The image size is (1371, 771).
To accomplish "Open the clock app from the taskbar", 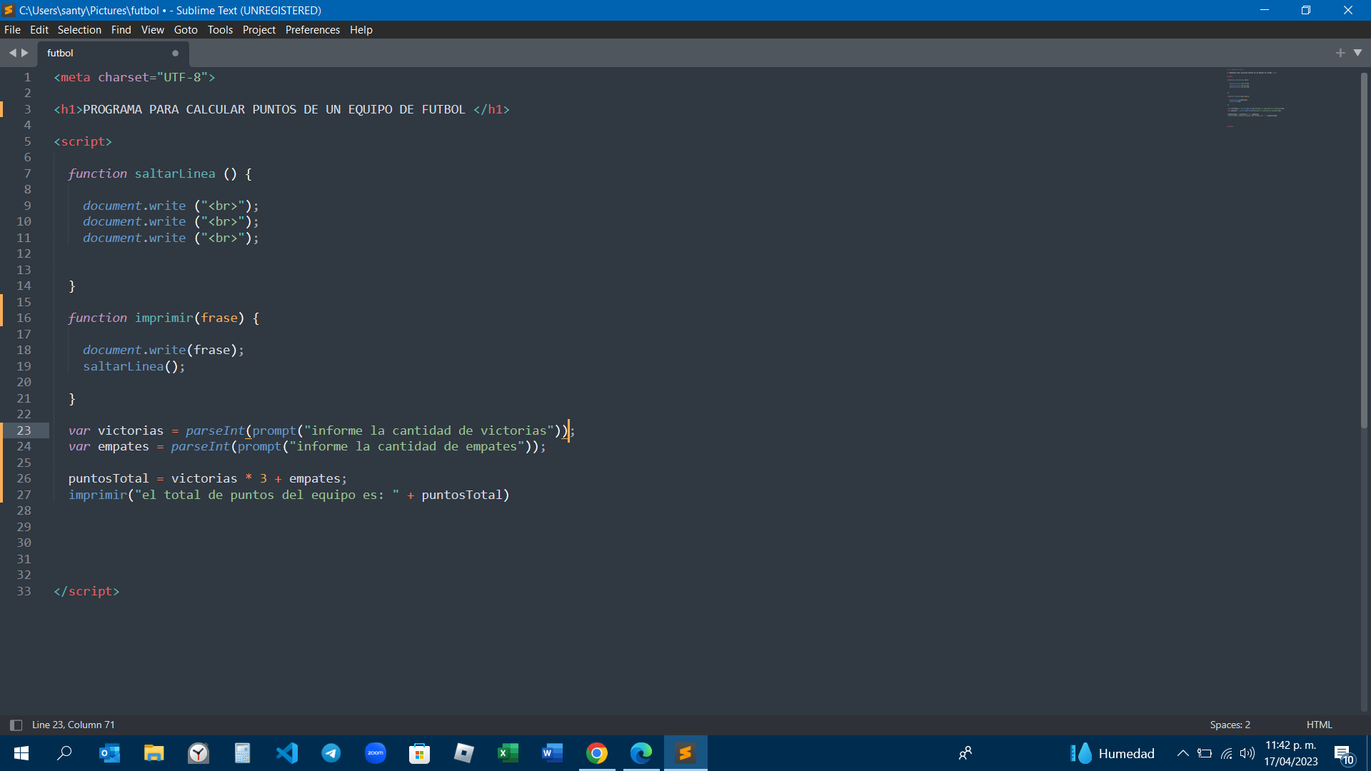I will point(198,753).
